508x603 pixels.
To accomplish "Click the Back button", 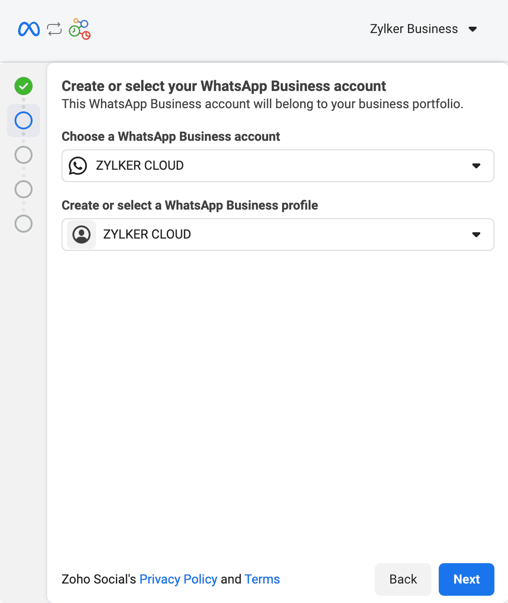I will (403, 579).
